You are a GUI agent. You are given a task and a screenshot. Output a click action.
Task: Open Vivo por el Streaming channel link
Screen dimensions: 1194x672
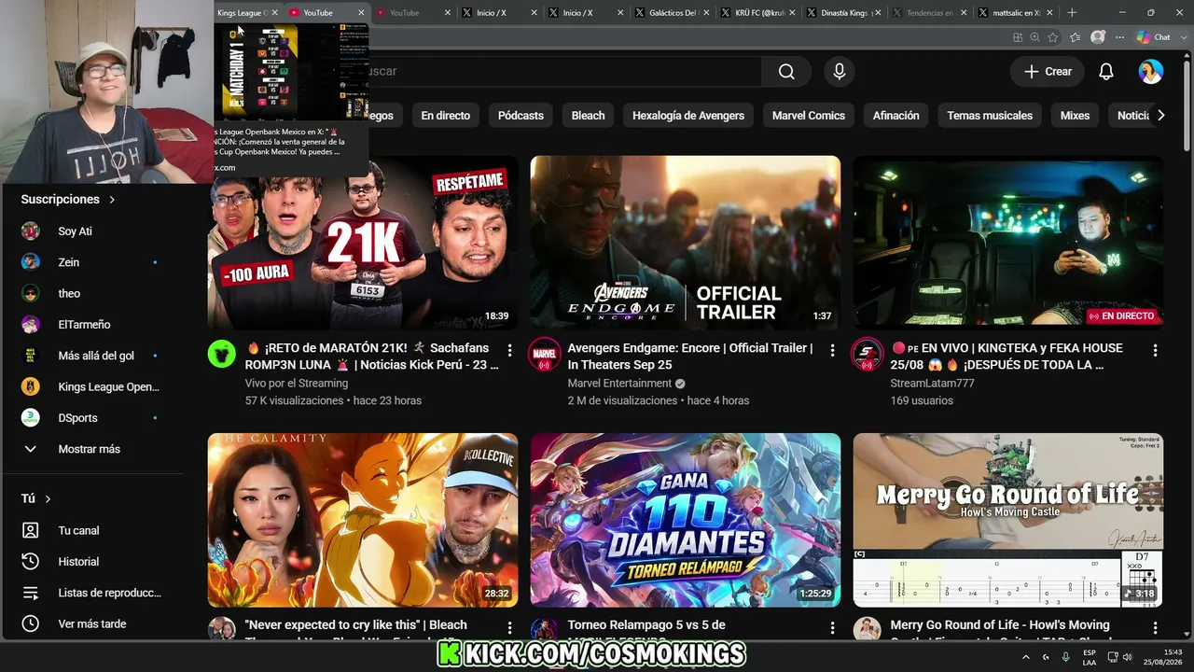[297, 384]
